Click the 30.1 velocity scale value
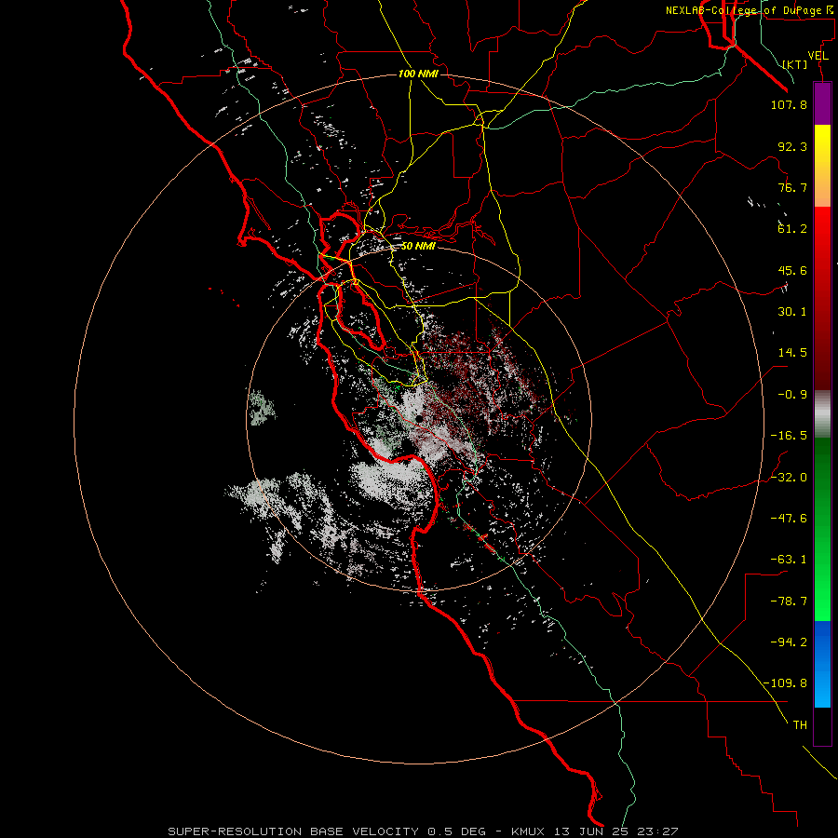838x838 pixels. (792, 312)
